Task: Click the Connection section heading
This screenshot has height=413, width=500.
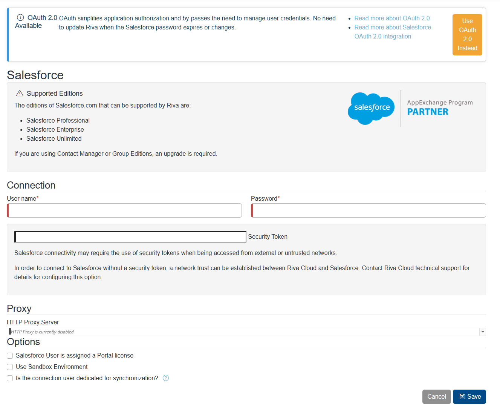Action: click(31, 185)
